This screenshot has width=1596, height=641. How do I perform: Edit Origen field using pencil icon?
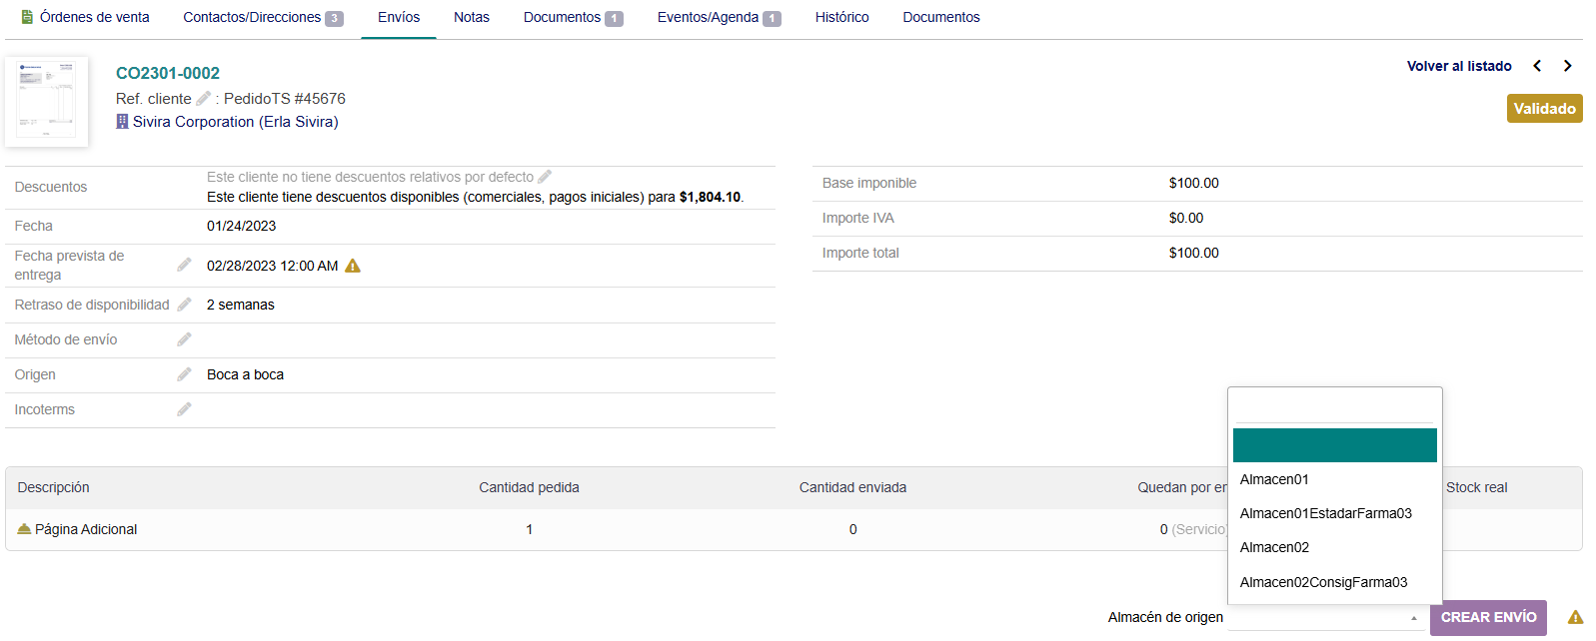pyautogui.click(x=184, y=374)
